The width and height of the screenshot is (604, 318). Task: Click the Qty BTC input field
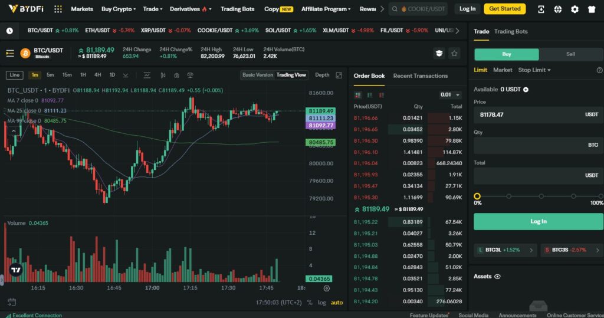click(x=538, y=145)
